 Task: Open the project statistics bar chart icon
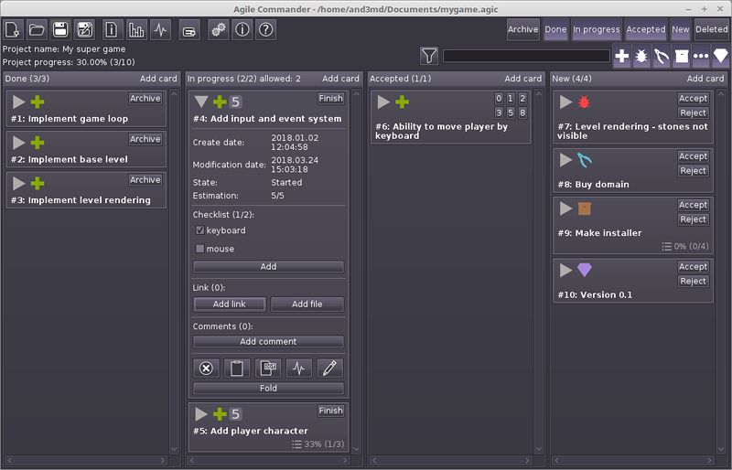137,29
